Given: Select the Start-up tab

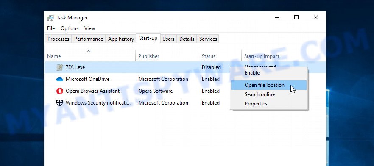Looking at the screenshot, I should pyautogui.click(x=148, y=38).
